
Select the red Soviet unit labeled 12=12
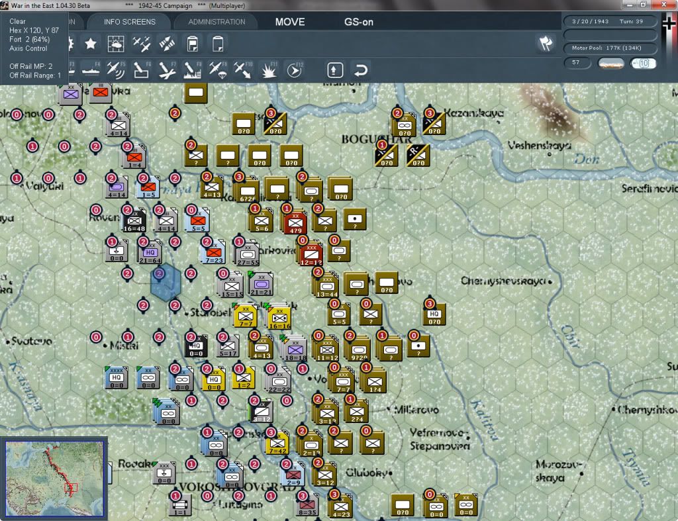311,254
